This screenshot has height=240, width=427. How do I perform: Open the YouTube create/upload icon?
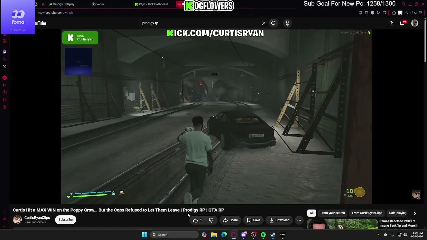391,23
